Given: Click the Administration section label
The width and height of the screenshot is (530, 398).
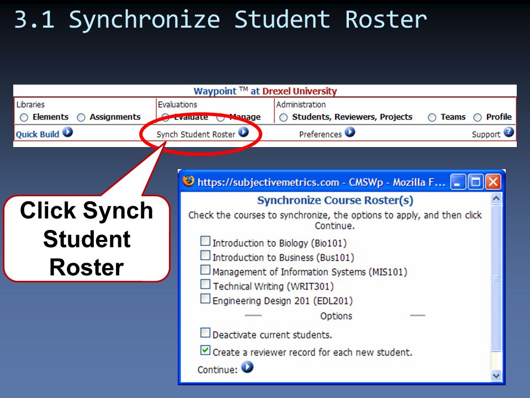Looking at the screenshot, I should pyautogui.click(x=301, y=104).
